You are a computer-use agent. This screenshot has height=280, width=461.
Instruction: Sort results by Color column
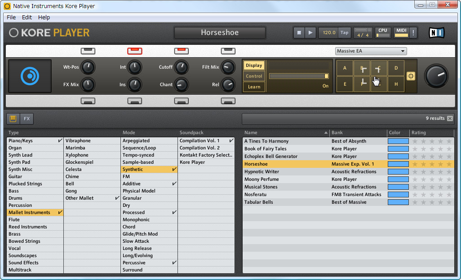click(x=398, y=133)
